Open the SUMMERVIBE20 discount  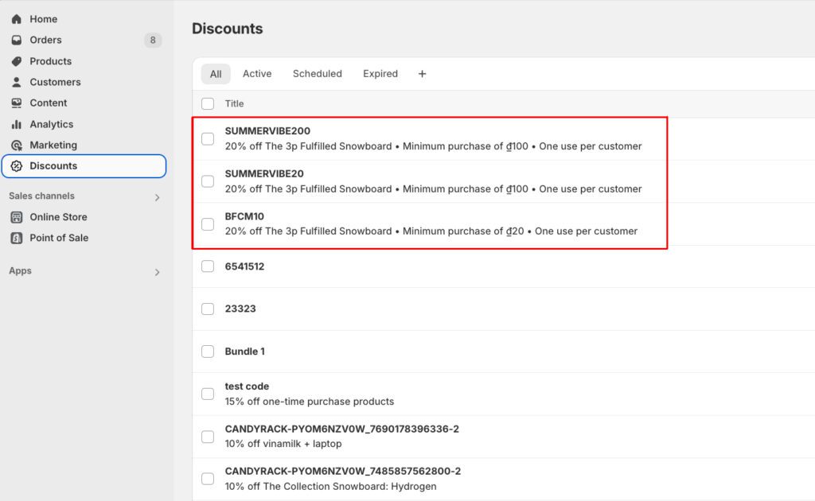pyautogui.click(x=264, y=173)
